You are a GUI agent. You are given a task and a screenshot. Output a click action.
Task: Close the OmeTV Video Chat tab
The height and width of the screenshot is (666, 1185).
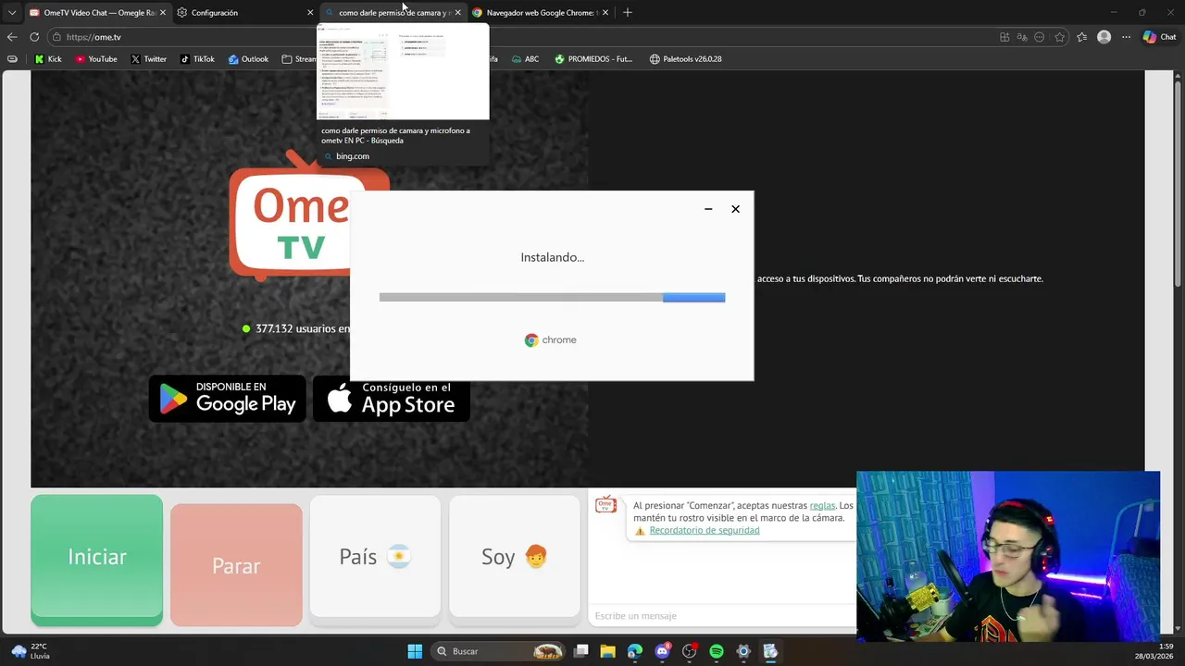[163, 13]
